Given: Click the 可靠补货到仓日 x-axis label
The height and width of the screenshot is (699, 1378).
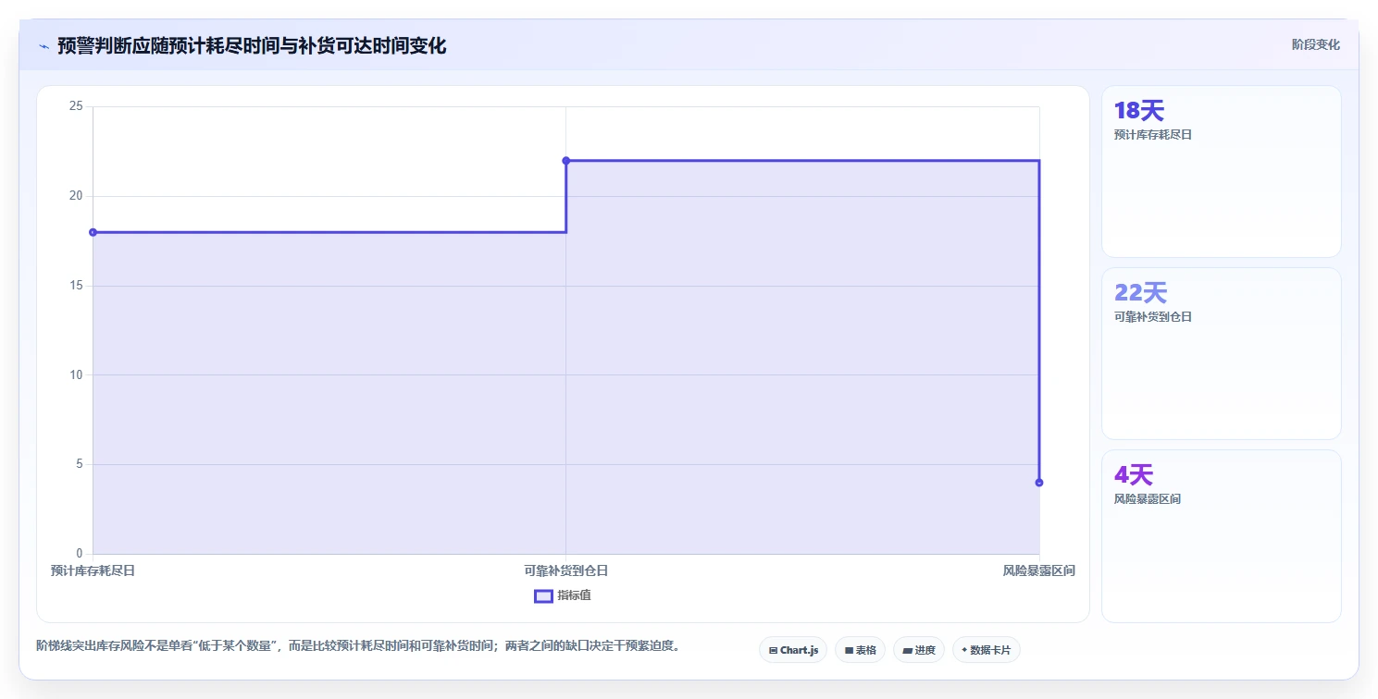Looking at the screenshot, I should coord(566,571).
